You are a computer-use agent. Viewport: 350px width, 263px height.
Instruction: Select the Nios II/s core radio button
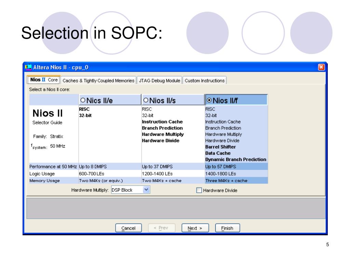click(146, 100)
